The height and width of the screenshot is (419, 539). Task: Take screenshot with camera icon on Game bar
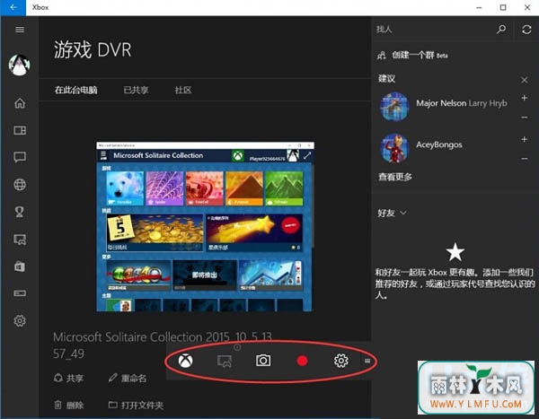(x=263, y=361)
